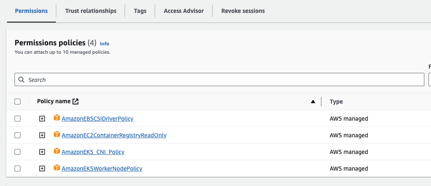
Task: Open the Tags tab
Action: [140, 11]
